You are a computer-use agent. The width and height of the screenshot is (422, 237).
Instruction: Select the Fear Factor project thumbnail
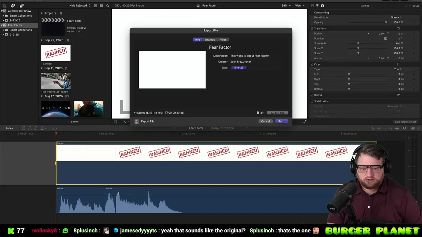[53, 26]
